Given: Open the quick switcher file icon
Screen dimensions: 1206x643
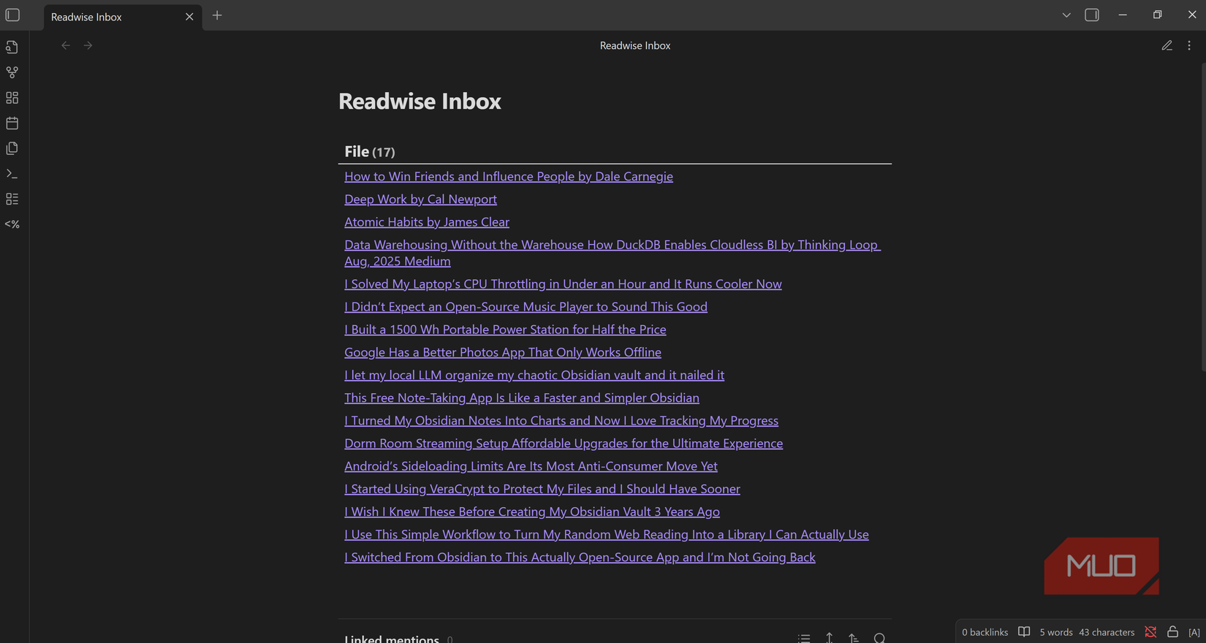Looking at the screenshot, I should tap(12, 47).
